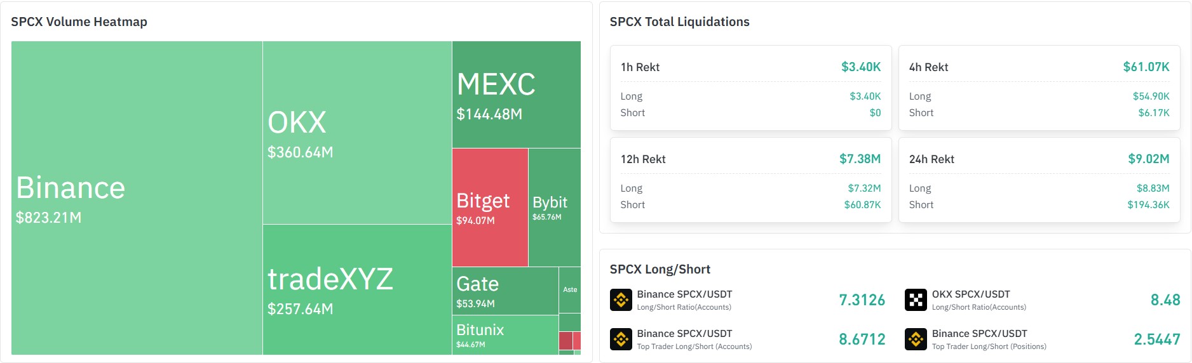Select the 12h Rekt card
The width and height of the screenshot is (1192, 363).
(x=751, y=180)
